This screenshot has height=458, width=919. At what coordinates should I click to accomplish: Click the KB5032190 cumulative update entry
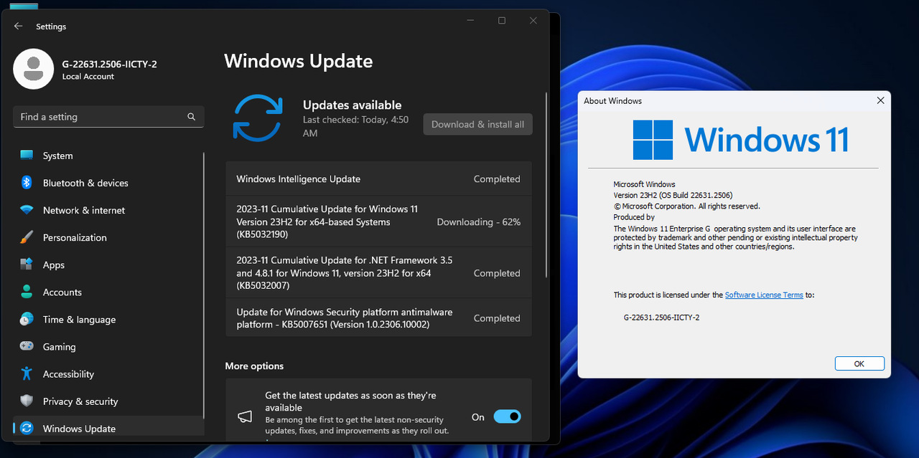point(378,221)
